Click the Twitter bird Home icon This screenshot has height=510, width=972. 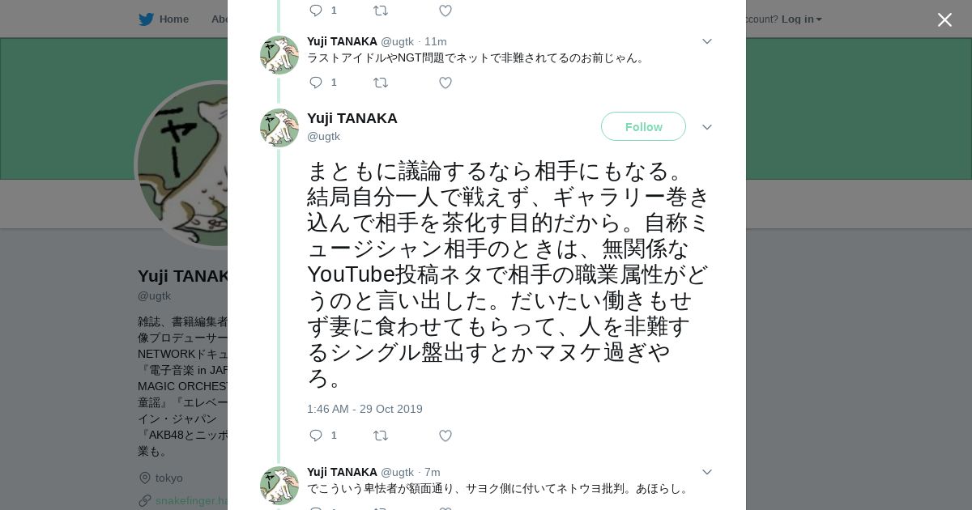click(147, 19)
